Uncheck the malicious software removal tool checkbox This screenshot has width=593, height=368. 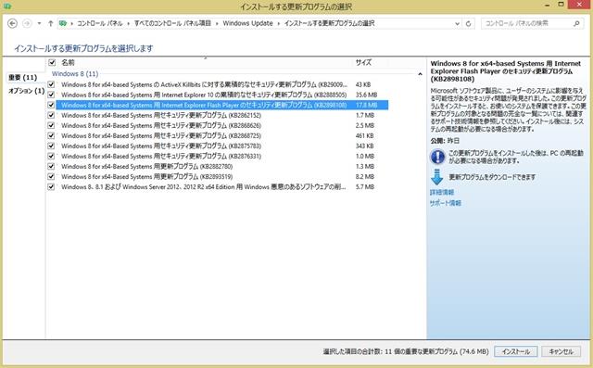[51, 186]
